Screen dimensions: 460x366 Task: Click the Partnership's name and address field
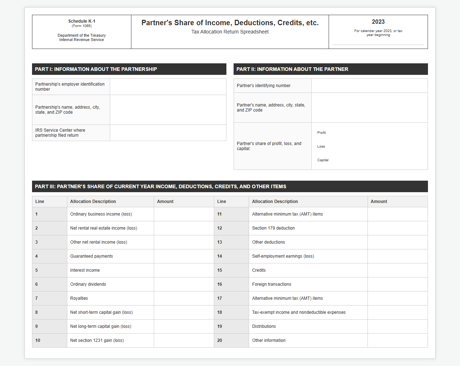(x=168, y=110)
